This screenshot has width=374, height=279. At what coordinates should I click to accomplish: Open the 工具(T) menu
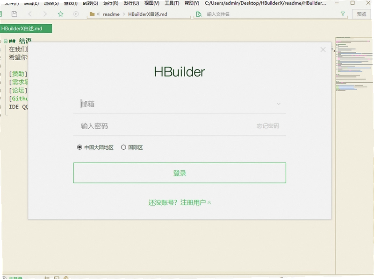pyautogui.click(x=172, y=3)
